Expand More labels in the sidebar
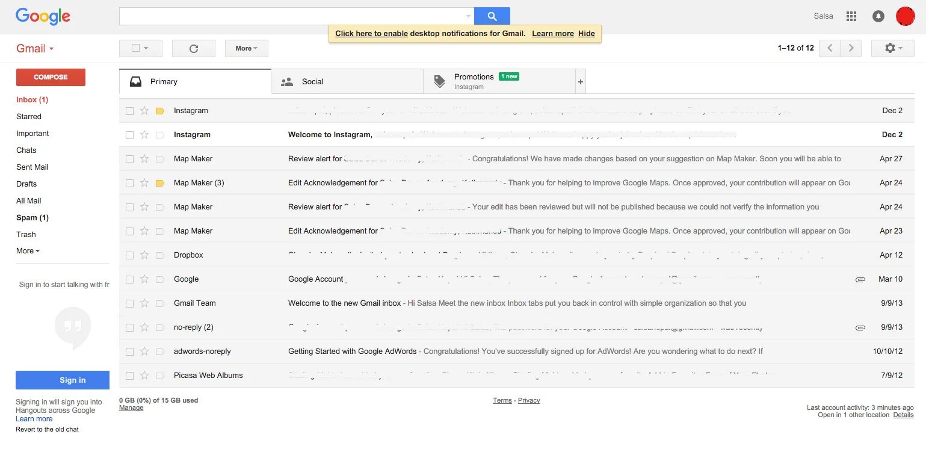This screenshot has height=449, width=926. pyautogui.click(x=28, y=251)
